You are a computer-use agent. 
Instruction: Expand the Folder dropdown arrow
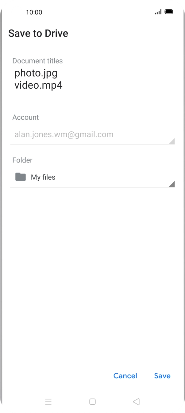pos(172,184)
